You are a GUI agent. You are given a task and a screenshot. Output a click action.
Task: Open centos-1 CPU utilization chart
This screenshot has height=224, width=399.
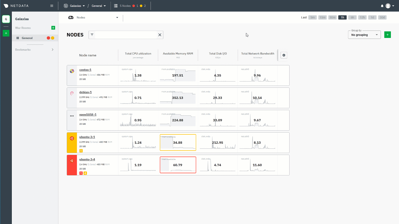click(138, 75)
